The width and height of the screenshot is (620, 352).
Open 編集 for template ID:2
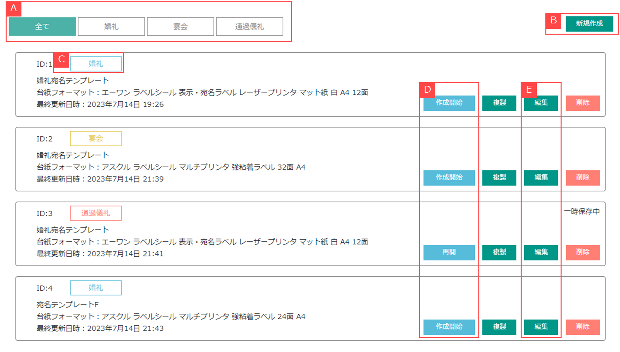541,177
